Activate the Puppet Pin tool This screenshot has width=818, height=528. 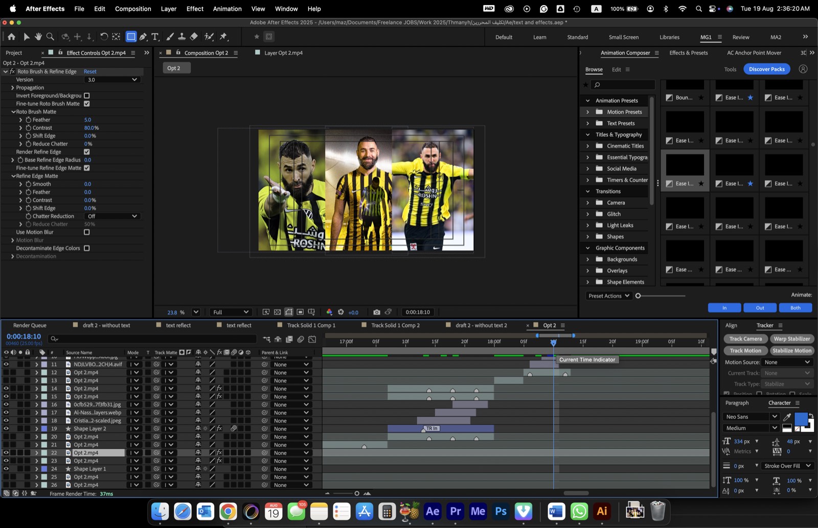point(223,37)
